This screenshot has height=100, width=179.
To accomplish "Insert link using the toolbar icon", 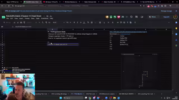I will (x=117, y=22).
